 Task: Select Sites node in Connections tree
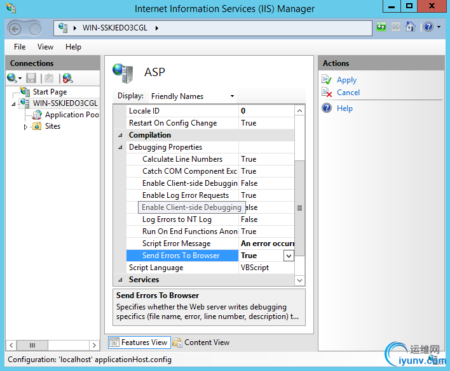(53, 126)
